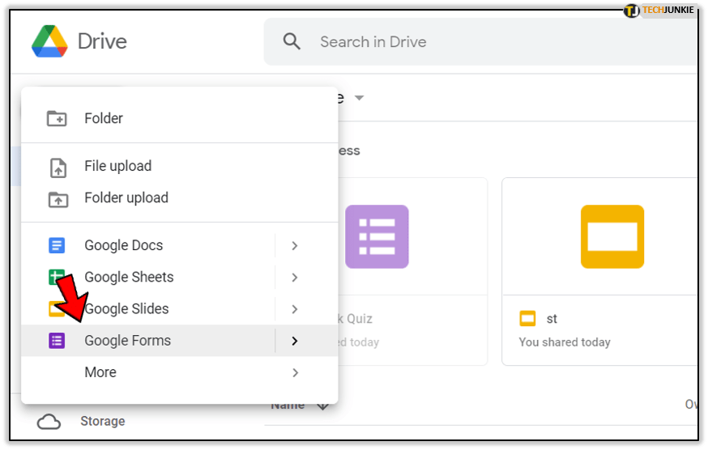The width and height of the screenshot is (708, 450).
Task: Select Google Sheets from the menu
Action: (x=129, y=277)
